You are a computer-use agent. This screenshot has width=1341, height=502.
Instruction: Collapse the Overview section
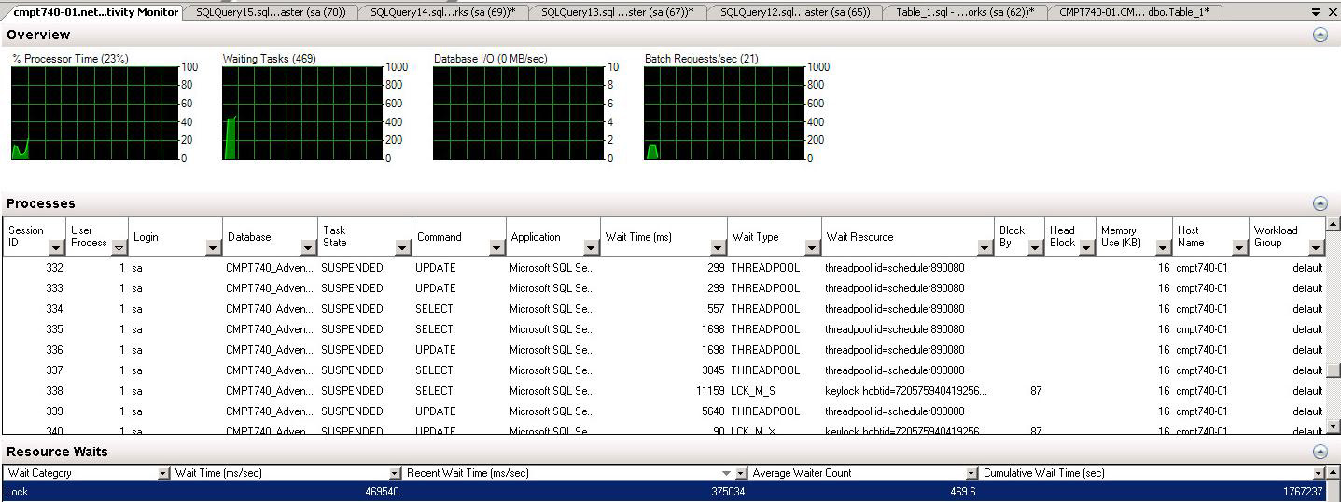1320,35
